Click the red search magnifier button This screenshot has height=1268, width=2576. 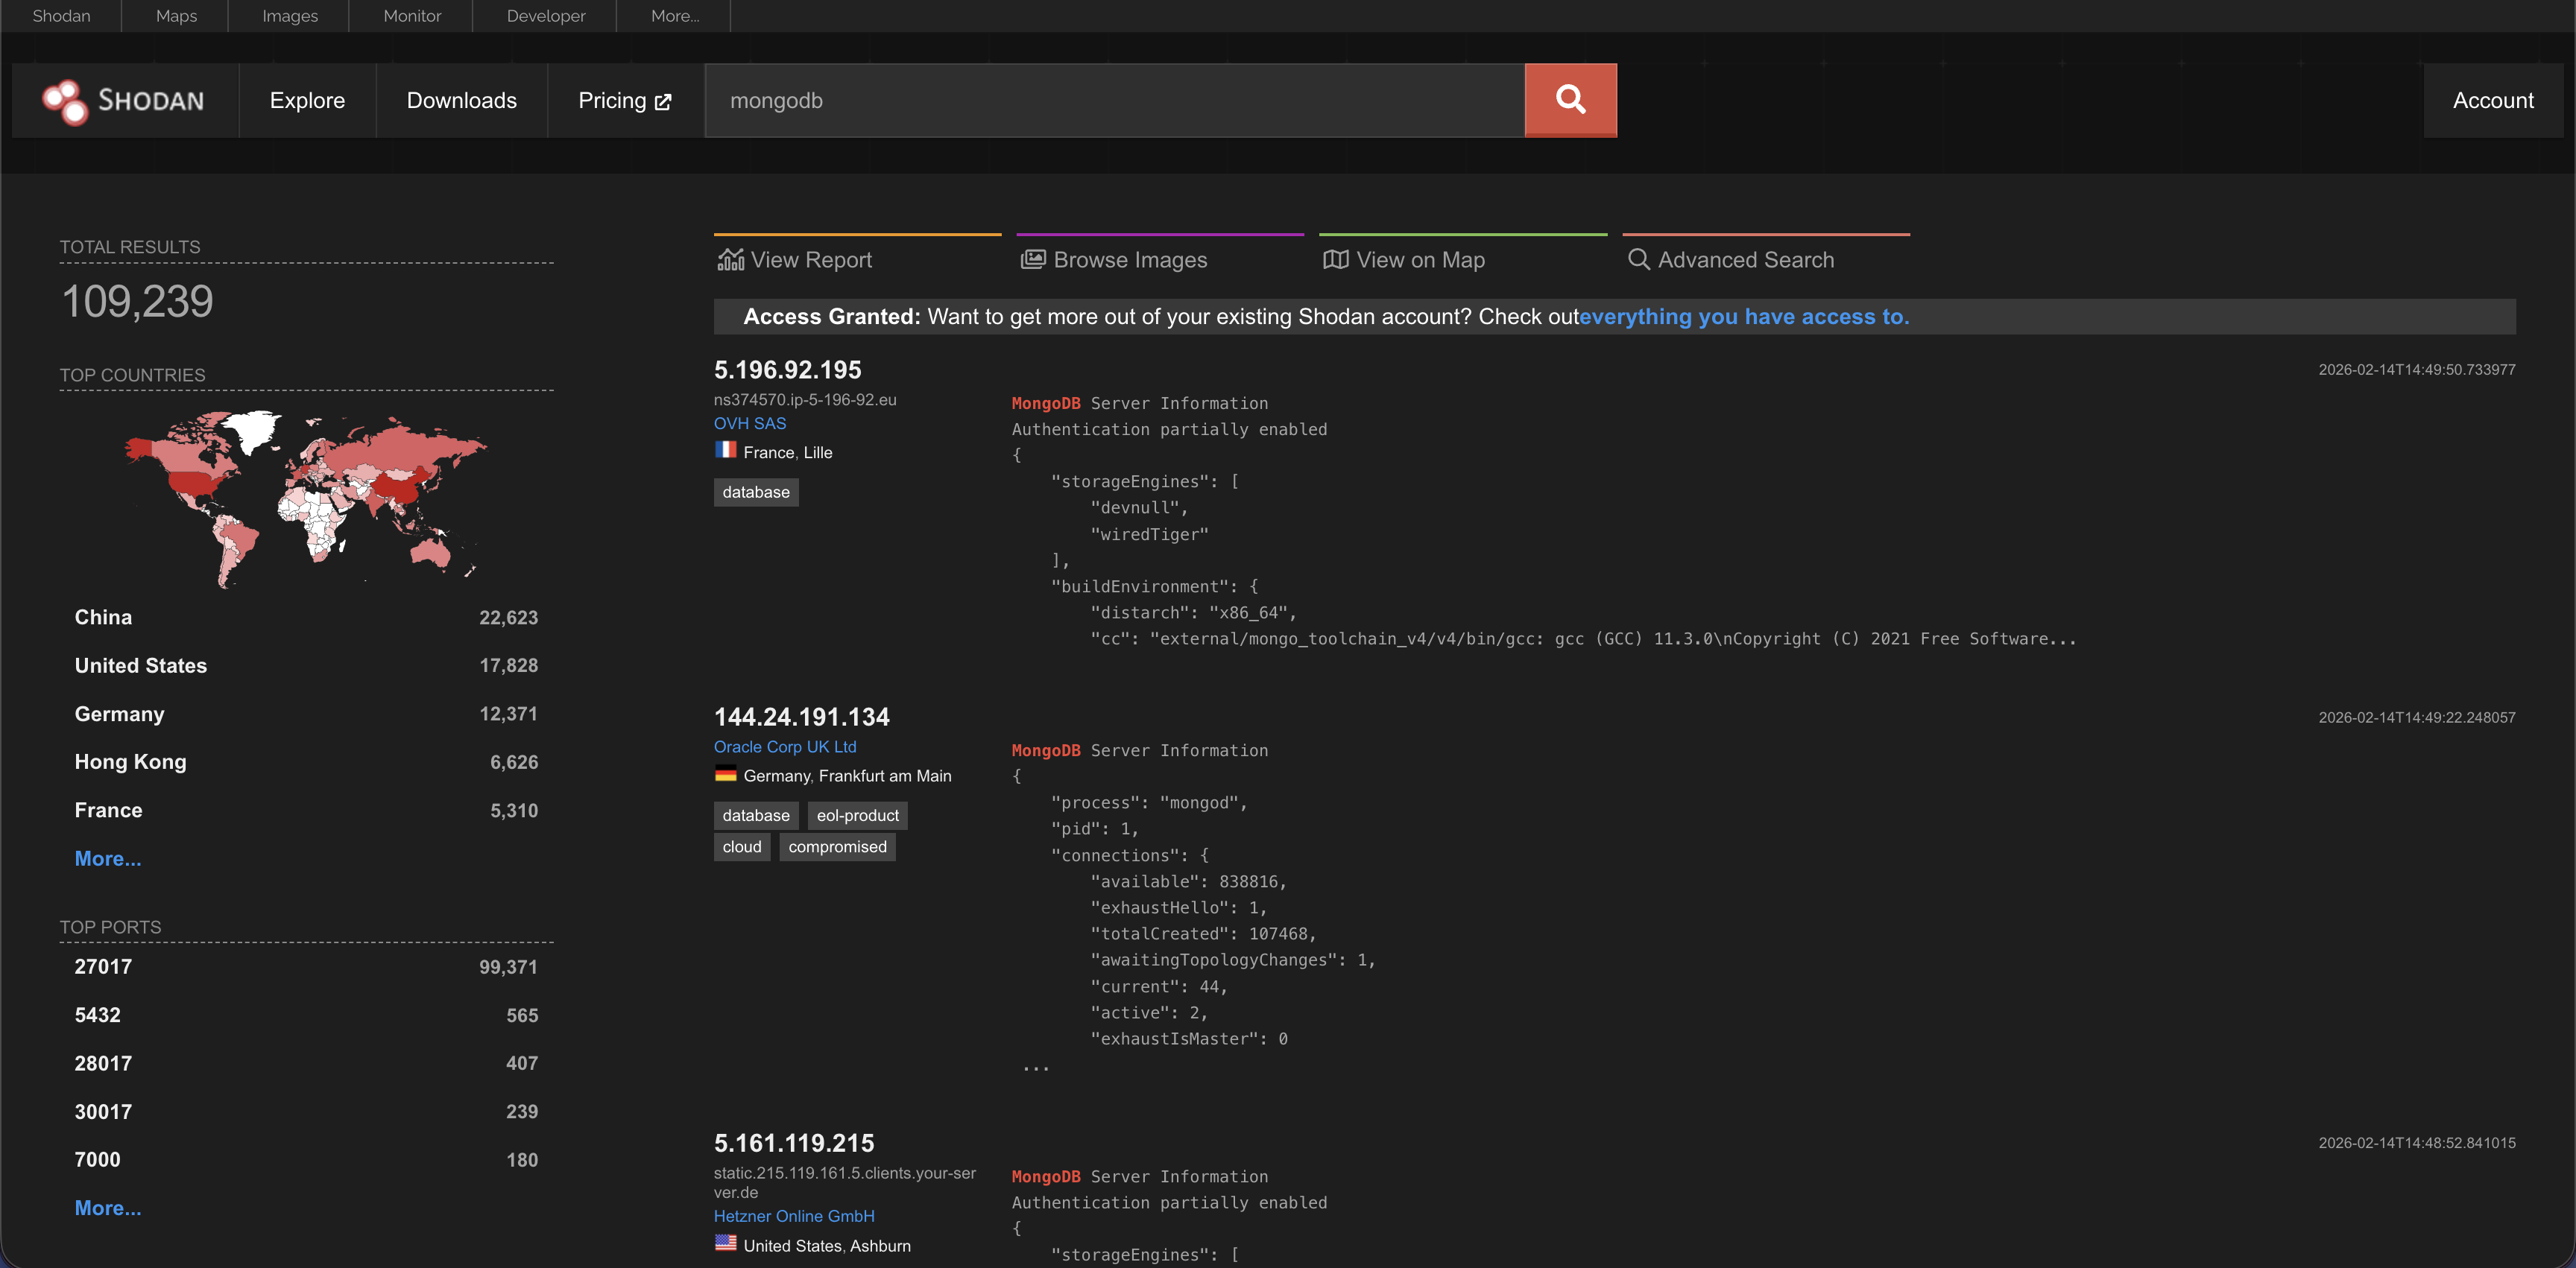(1570, 100)
